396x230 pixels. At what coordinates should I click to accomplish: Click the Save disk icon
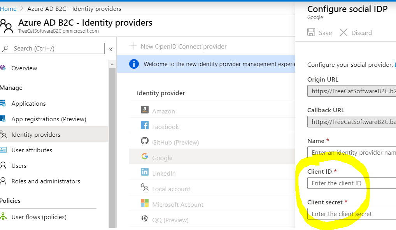pyautogui.click(x=311, y=33)
